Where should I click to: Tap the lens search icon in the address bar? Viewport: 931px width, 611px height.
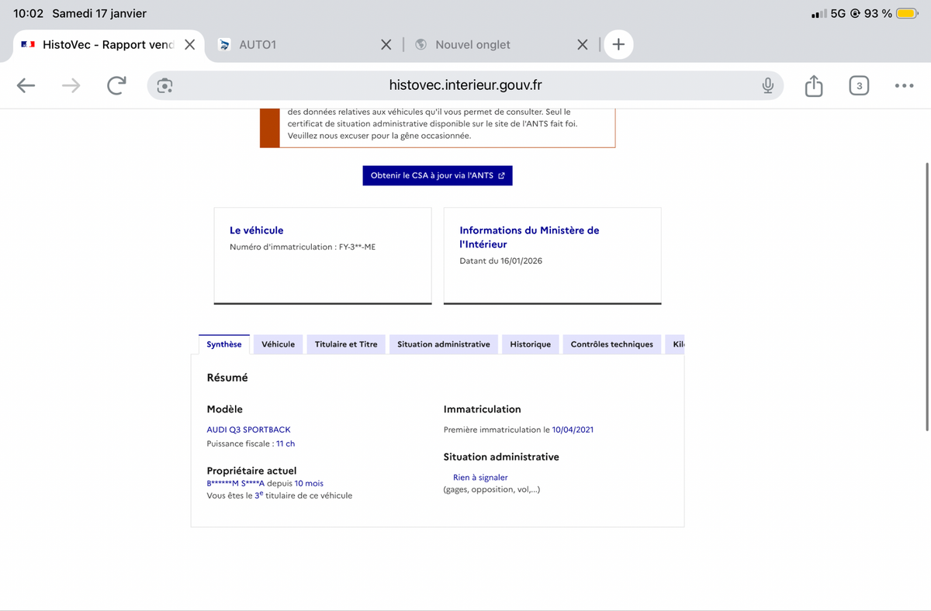click(x=164, y=86)
